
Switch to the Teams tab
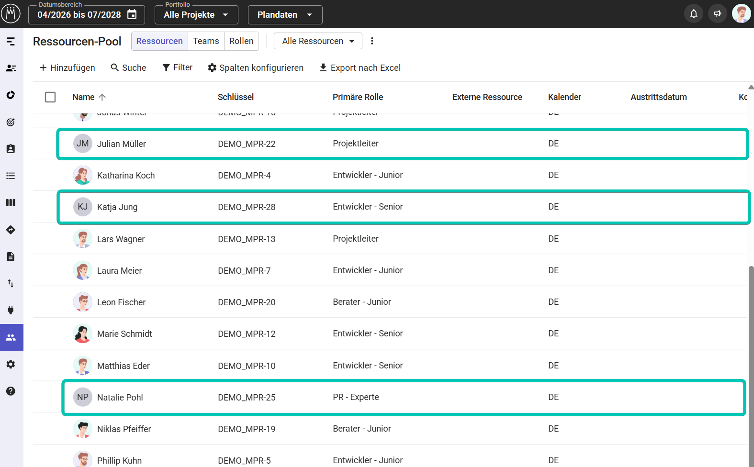click(206, 41)
